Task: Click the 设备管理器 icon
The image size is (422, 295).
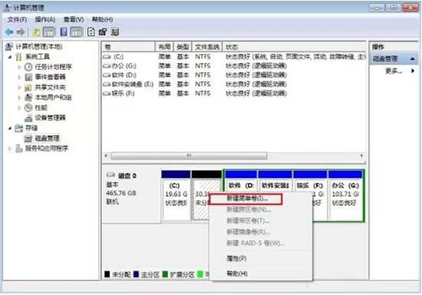Action: 28,118
